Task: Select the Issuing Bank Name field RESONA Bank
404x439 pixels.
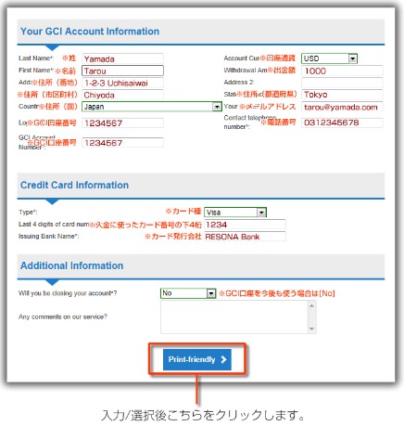Action: (245, 237)
